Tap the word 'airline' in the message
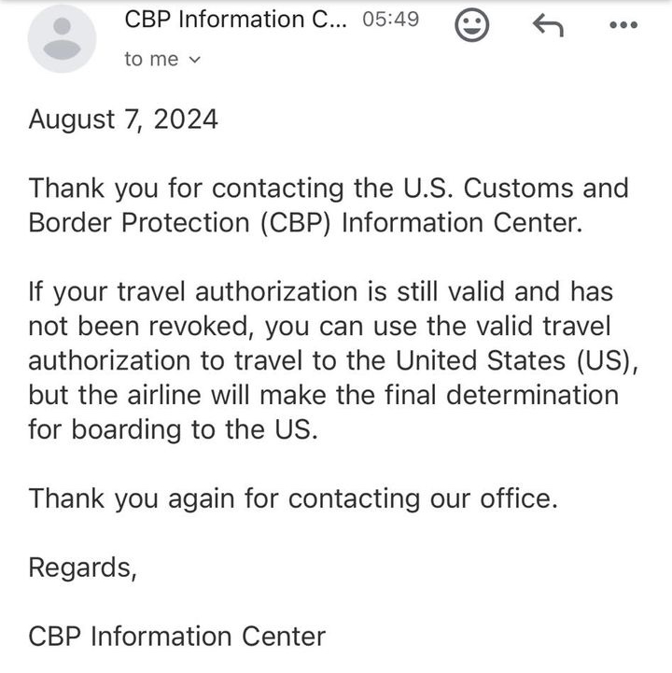The image size is (672, 673). (164, 395)
